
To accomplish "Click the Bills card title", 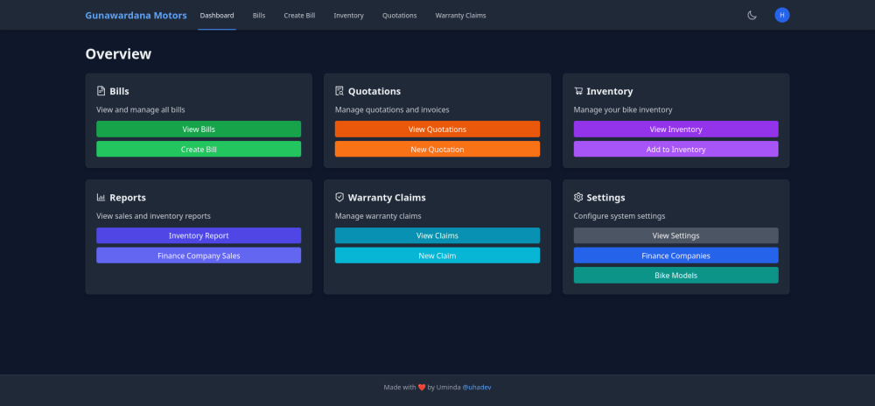I will [119, 91].
